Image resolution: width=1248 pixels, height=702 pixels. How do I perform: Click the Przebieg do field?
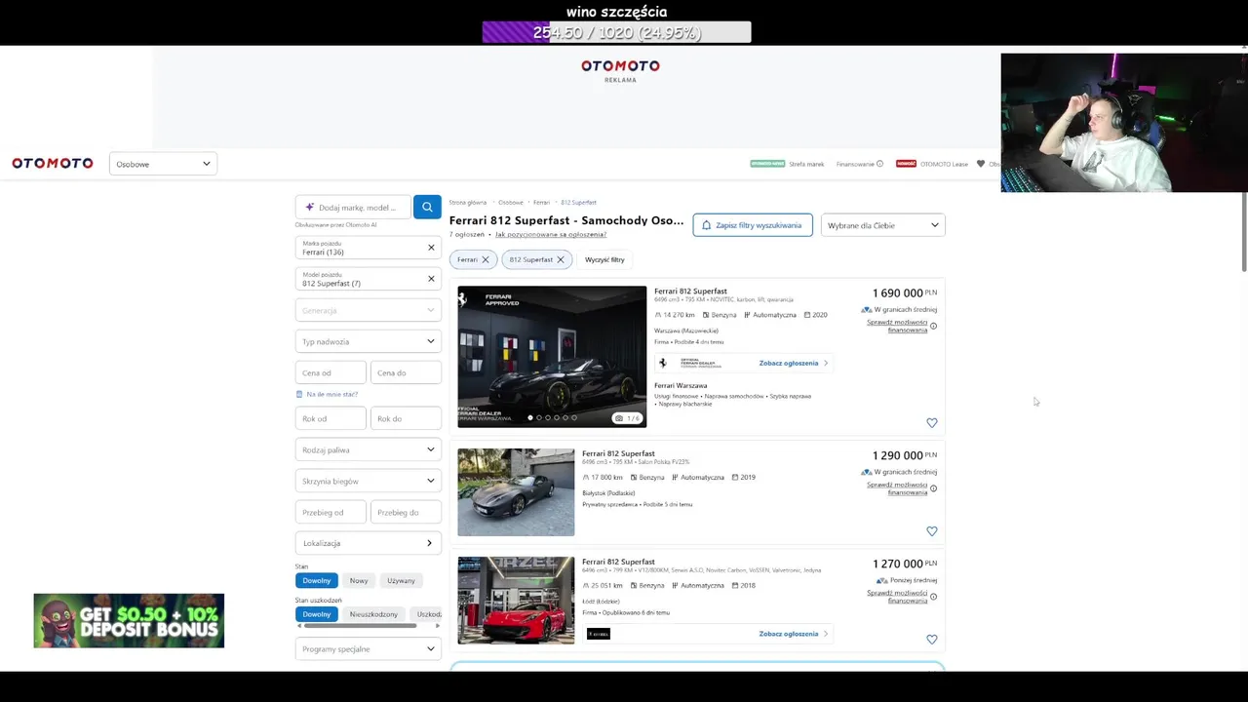pyautogui.click(x=406, y=512)
